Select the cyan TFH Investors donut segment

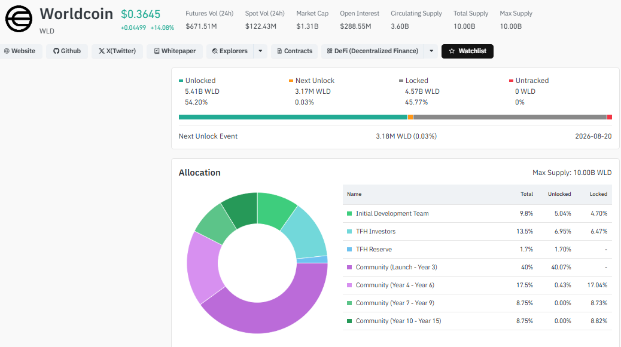[x=307, y=235]
